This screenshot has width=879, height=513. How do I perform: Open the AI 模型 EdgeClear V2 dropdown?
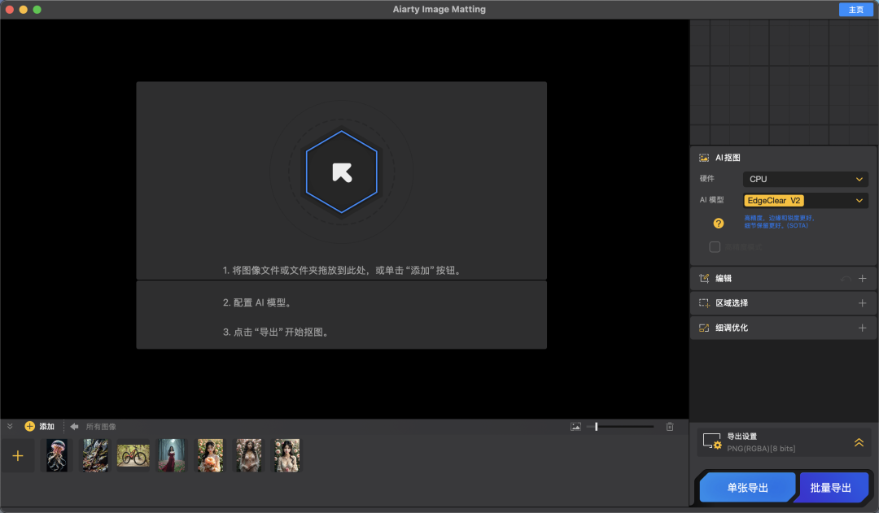click(x=805, y=200)
